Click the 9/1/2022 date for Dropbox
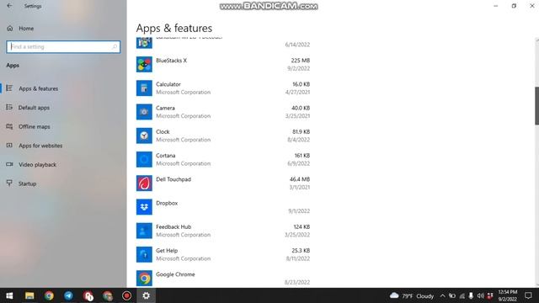Image resolution: width=539 pixels, height=303 pixels. (x=299, y=211)
